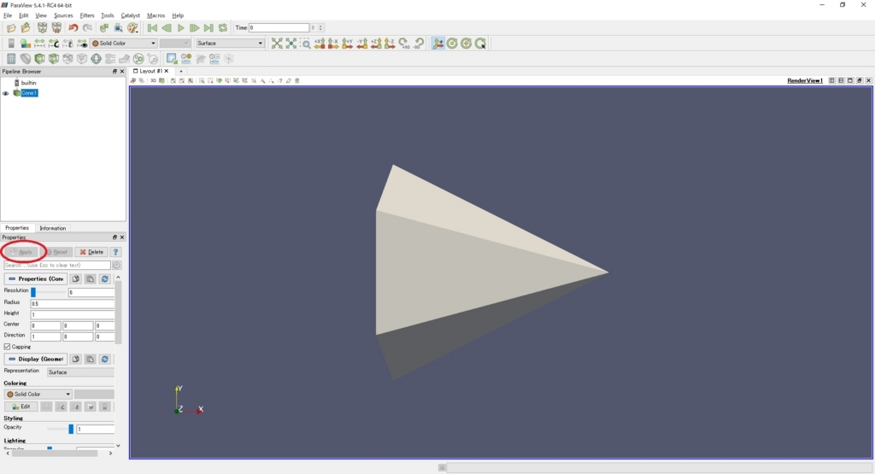Click the Height input field
Screen dimensions: 875x474
tap(73, 314)
